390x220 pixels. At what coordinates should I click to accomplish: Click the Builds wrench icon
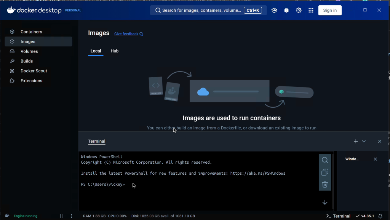(x=12, y=61)
